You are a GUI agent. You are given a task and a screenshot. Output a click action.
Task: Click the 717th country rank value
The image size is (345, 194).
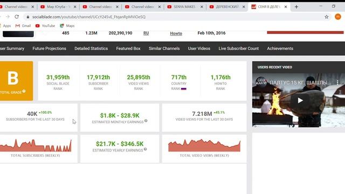tap(178, 78)
